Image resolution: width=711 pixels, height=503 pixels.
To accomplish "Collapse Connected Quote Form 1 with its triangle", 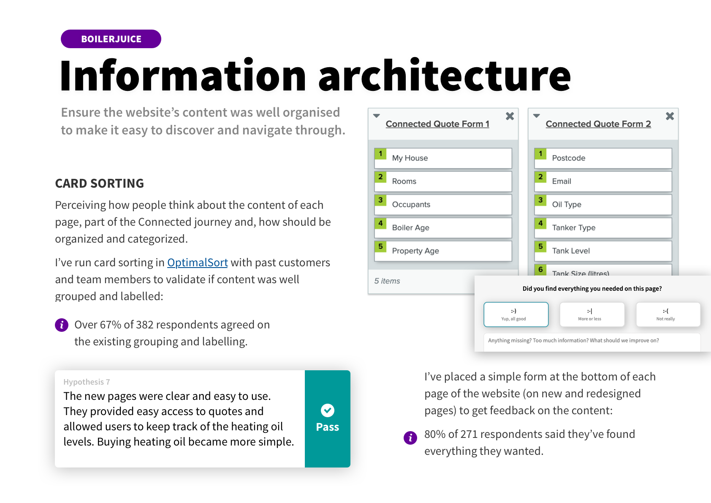I will point(377,116).
